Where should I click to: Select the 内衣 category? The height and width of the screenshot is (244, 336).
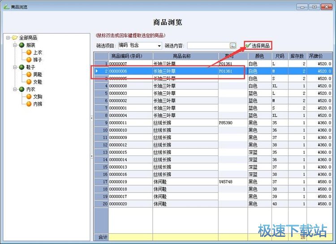[x=30, y=89]
